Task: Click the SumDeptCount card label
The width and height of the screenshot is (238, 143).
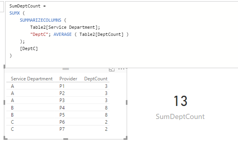Action: pyautogui.click(x=180, y=117)
